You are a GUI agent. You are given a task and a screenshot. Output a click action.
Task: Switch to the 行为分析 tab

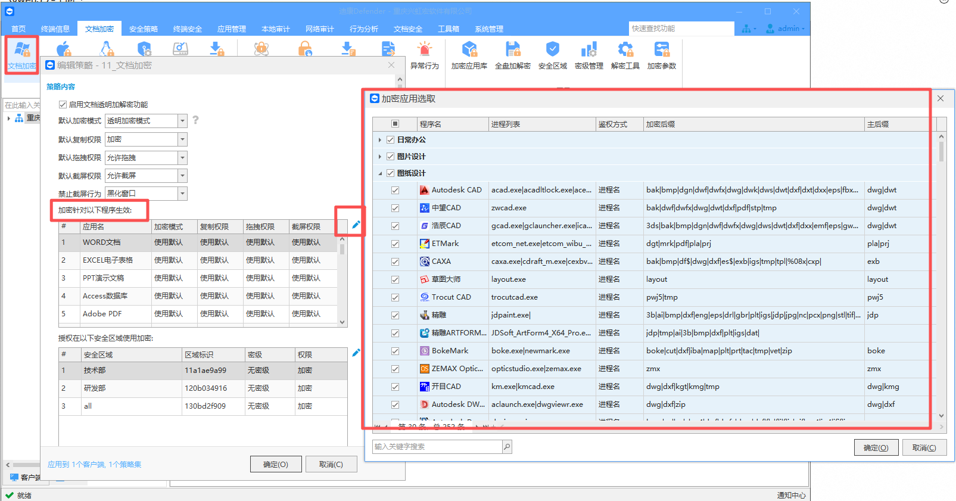[x=364, y=29]
